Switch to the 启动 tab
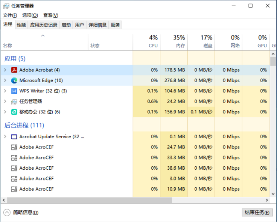 tap(66, 25)
